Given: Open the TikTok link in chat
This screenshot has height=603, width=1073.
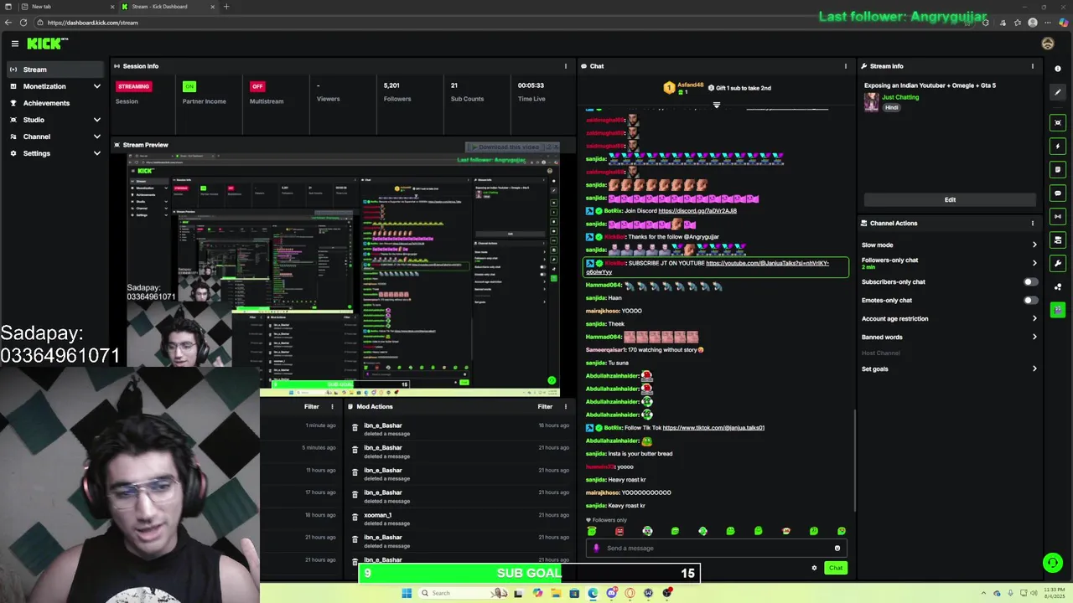Looking at the screenshot, I should coord(713,428).
